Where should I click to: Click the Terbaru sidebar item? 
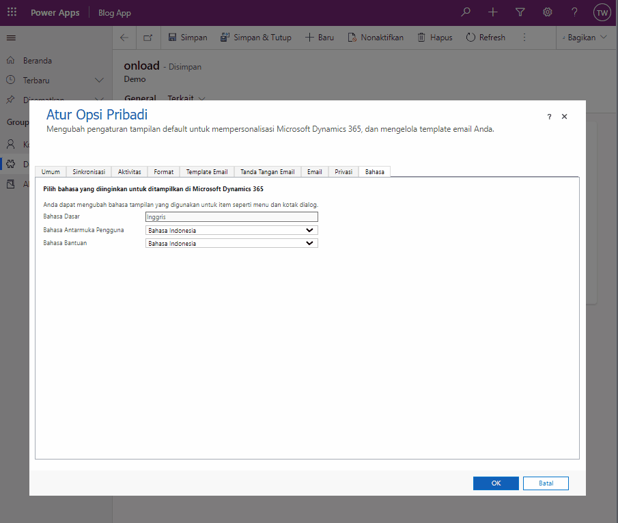36,81
